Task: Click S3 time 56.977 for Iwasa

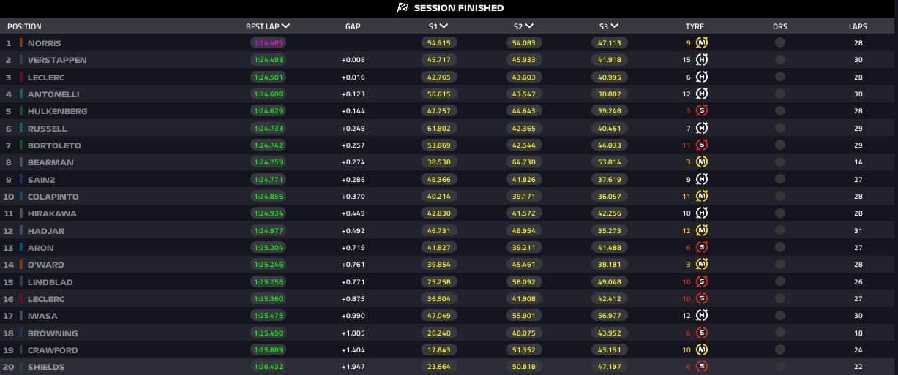Action: pyautogui.click(x=609, y=316)
